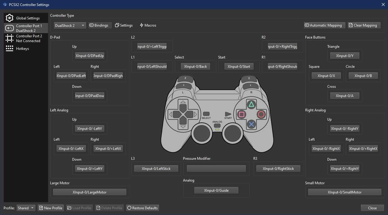The image size is (388, 215).
Task: Close the PCSX2 Controller Settings window
Action: pos(383,4)
